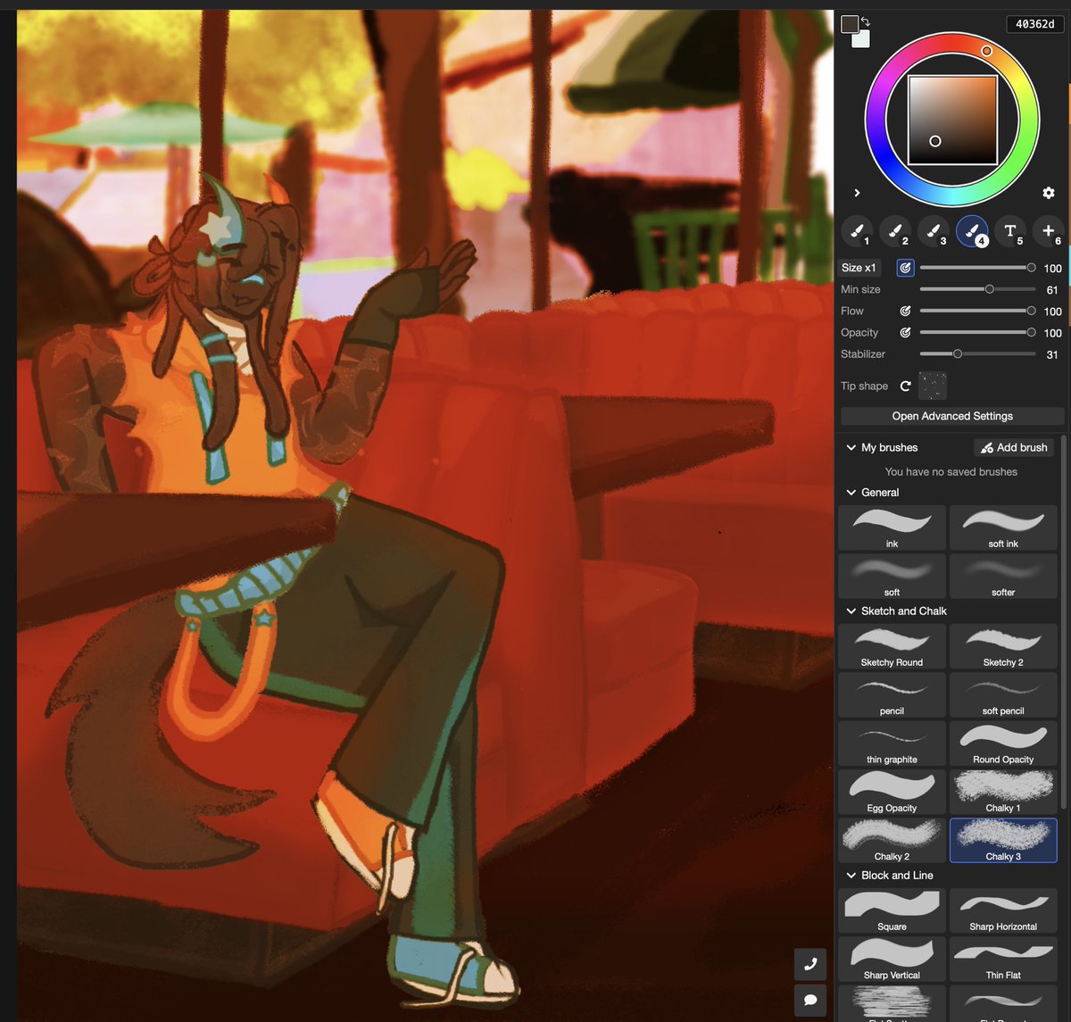Viewport: 1071px width, 1022px height.
Task: Expand color panel with right chevron
Action: (x=857, y=193)
